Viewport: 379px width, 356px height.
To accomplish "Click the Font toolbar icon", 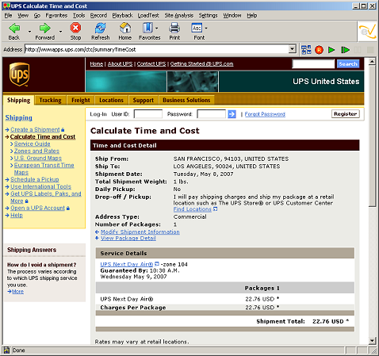I will 197,28.
